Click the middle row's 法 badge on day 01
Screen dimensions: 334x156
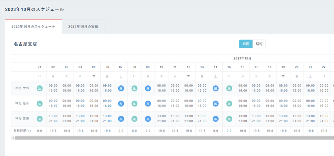click(39, 104)
